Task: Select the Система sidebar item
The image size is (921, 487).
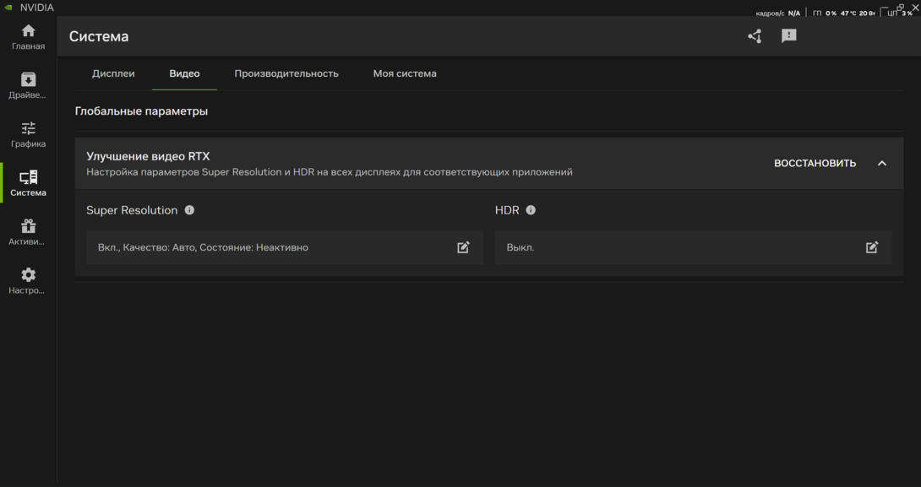Action: [28, 183]
